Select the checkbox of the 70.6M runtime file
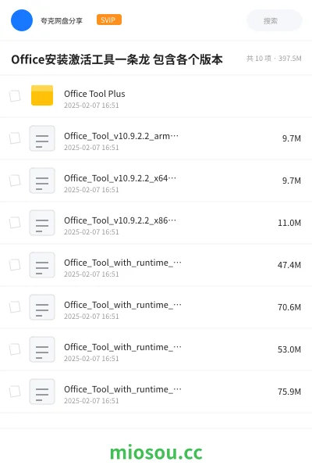 coord(15,307)
